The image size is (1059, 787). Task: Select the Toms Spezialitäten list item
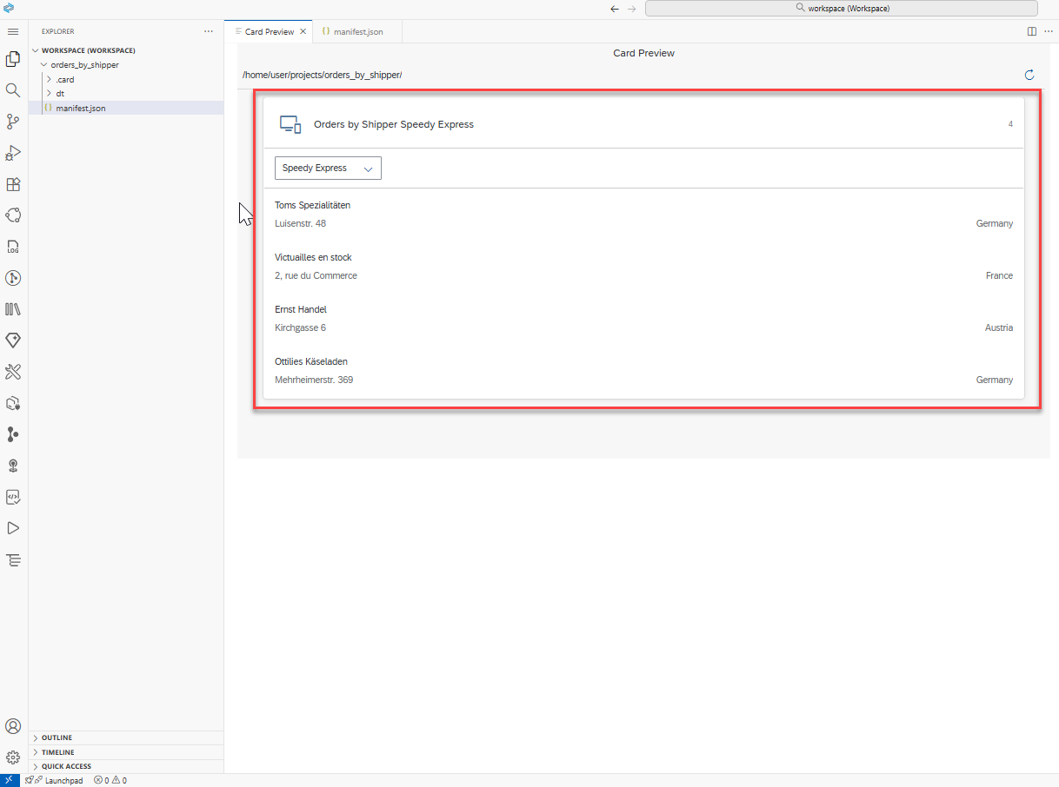pos(643,215)
